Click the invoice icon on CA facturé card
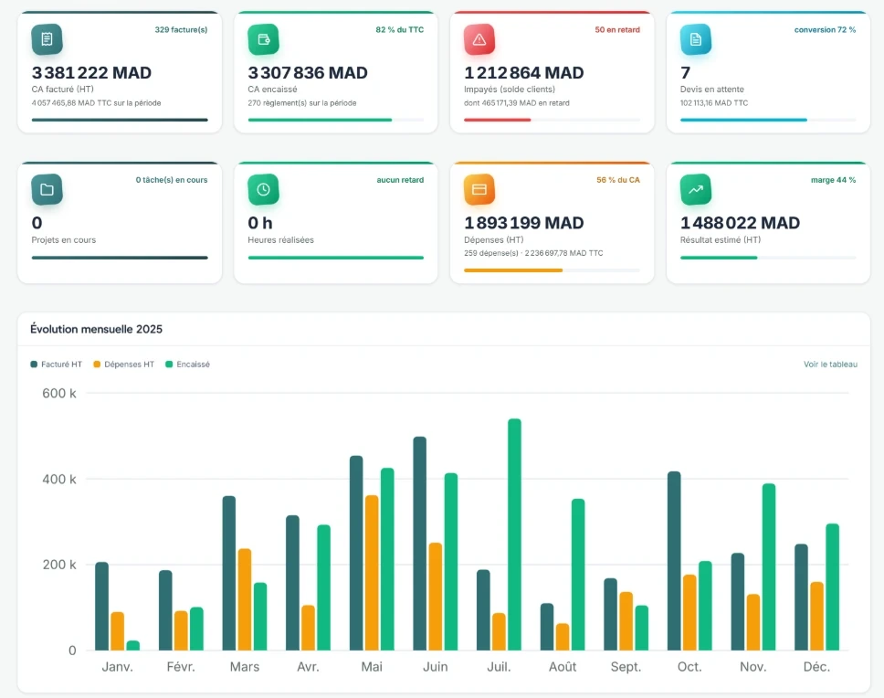 tap(47, 39)
